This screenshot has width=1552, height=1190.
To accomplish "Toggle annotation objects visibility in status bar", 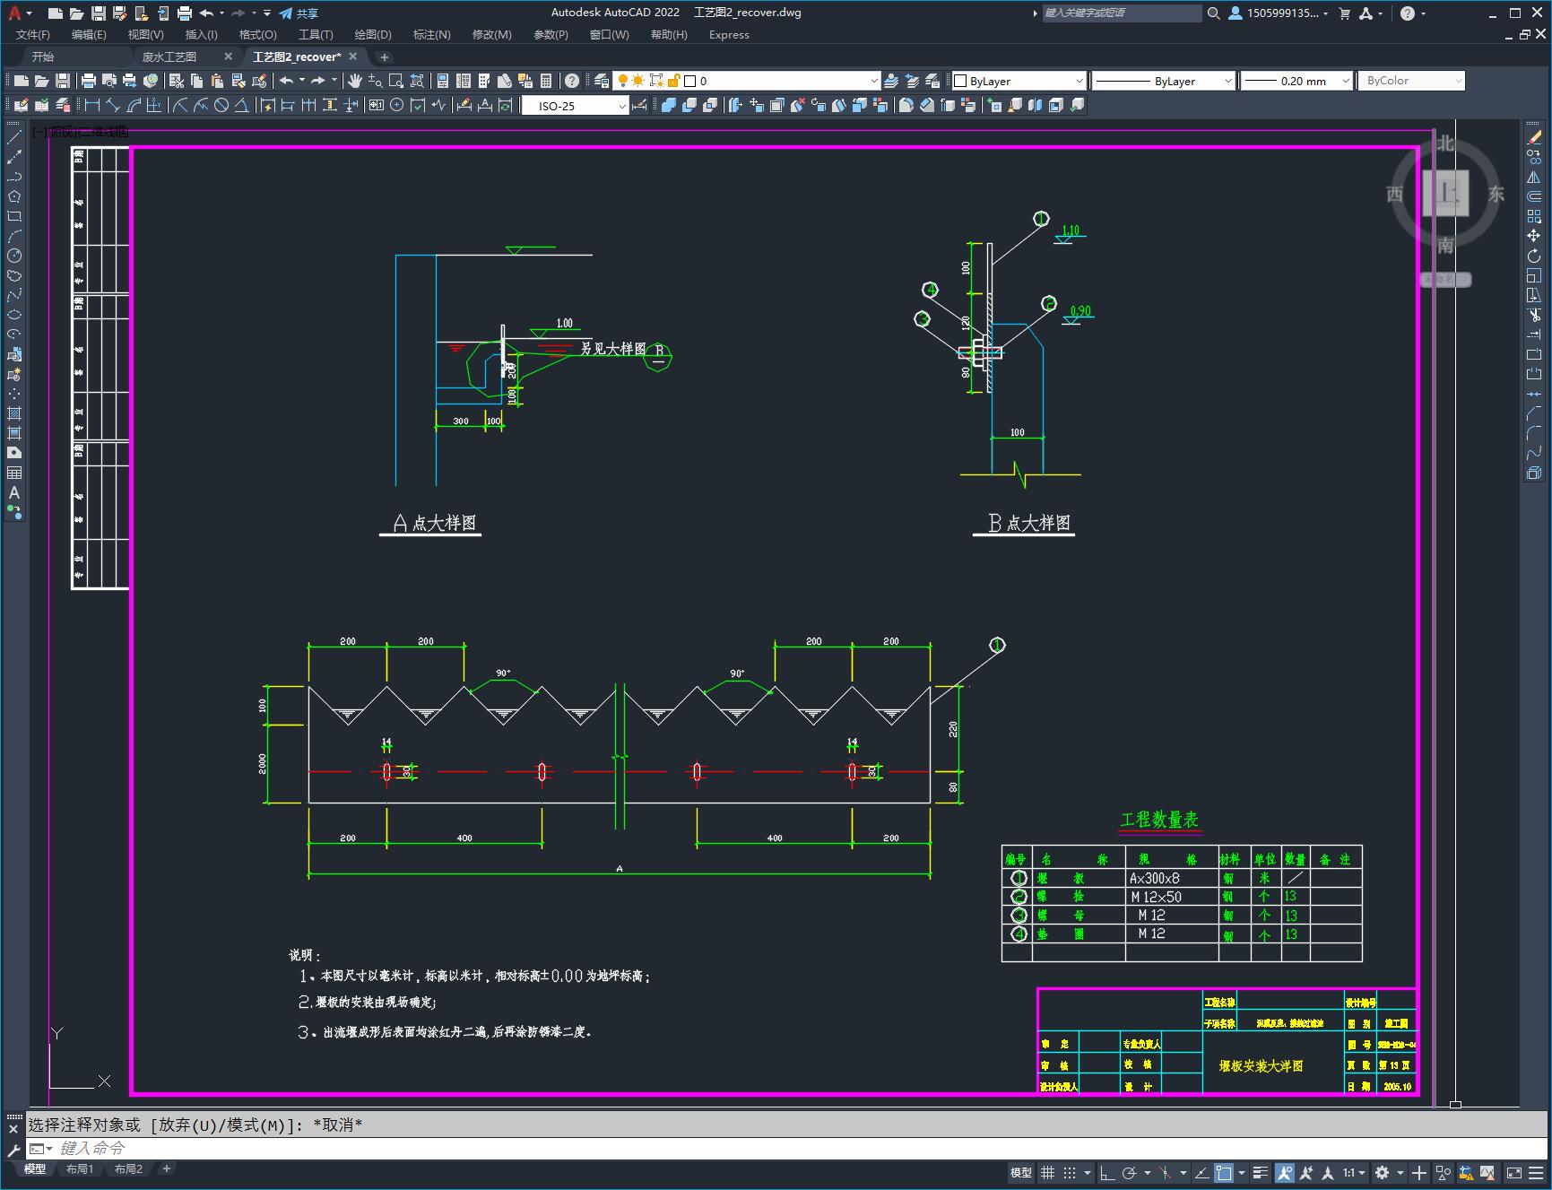I will pos(1285,1172).
